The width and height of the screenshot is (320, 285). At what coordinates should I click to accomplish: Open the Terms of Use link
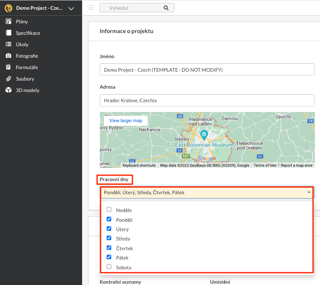pos(265,165)
